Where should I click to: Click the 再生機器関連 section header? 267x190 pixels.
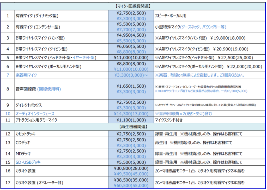point(133,127)
